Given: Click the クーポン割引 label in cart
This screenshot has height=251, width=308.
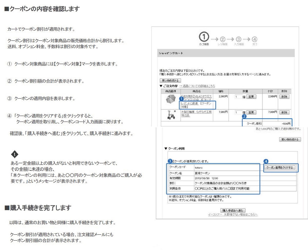Looking at the screenshot, I should tap(254, 124).
